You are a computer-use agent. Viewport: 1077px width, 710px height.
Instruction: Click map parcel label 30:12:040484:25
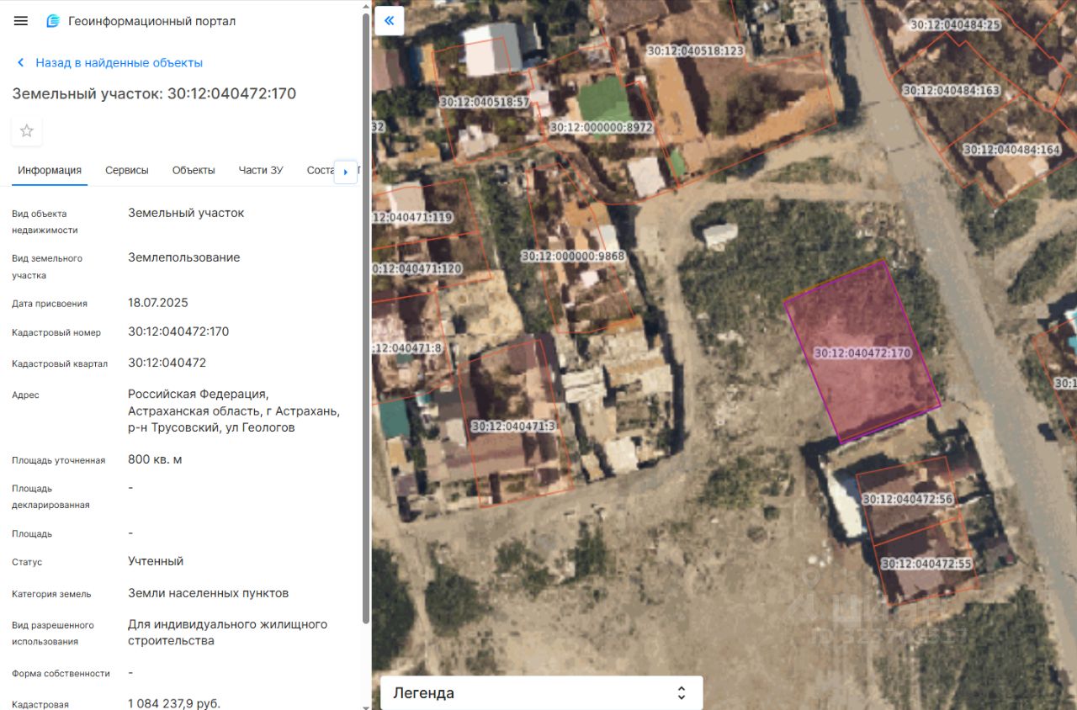955,24
